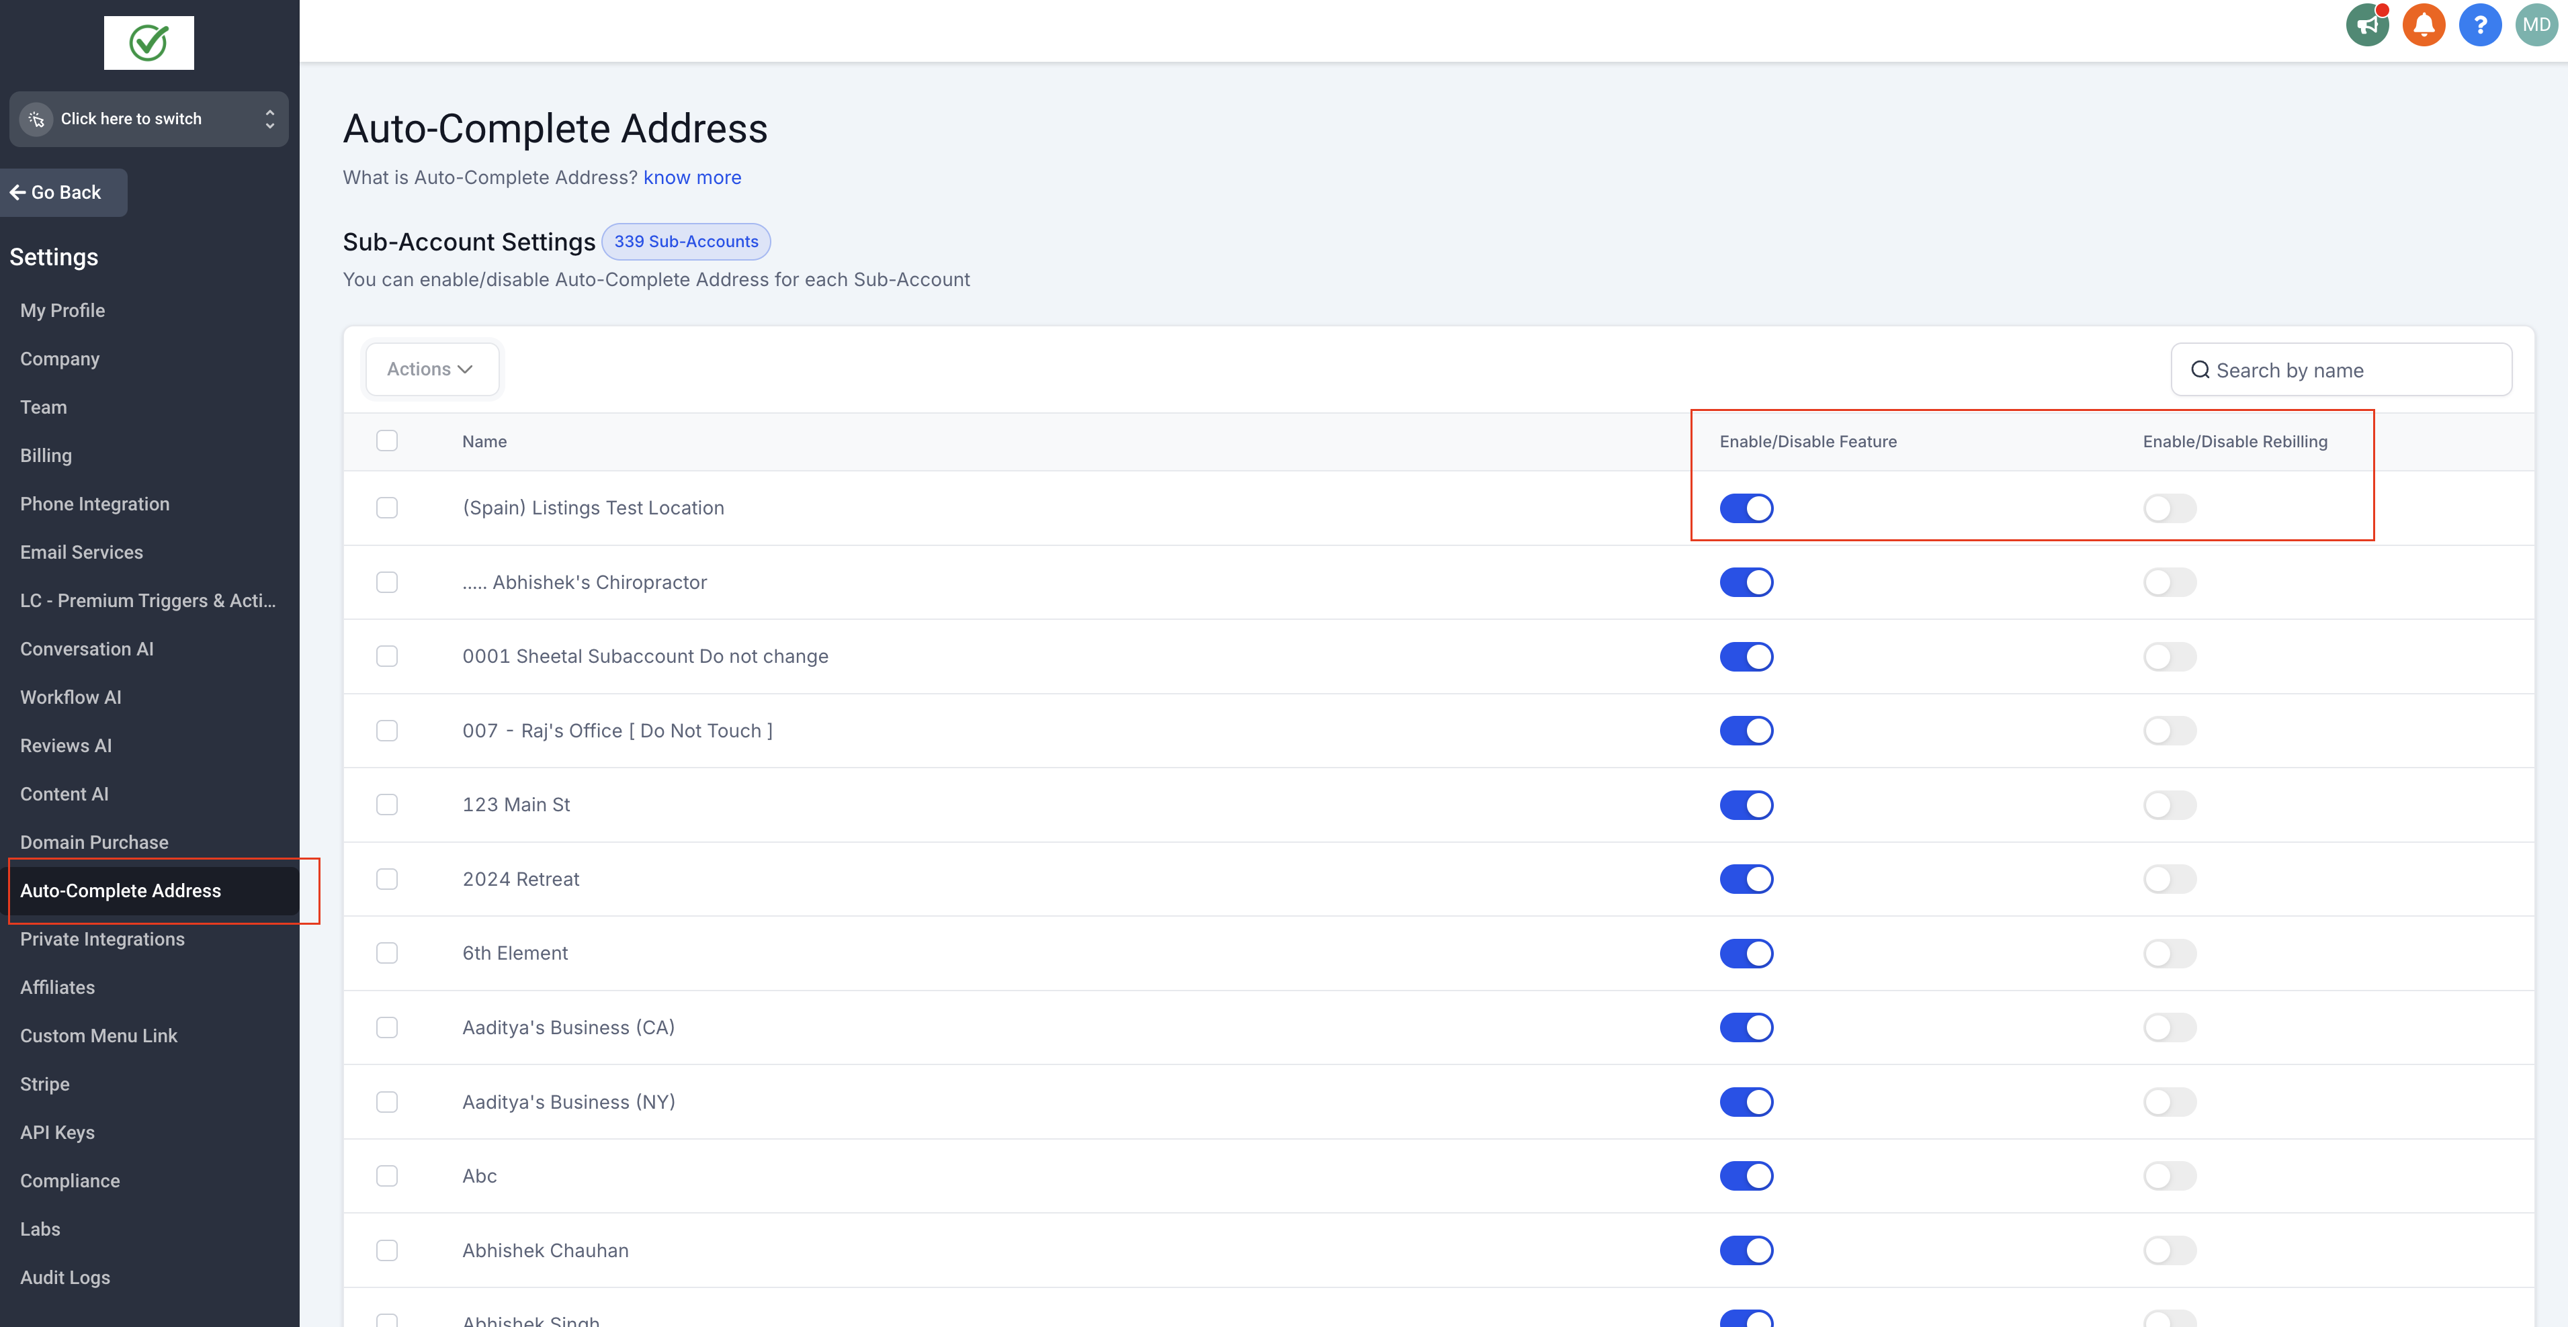Focus the Search by name field
Viewport: 2568px width, 1327px height.
coord(2353,371)
